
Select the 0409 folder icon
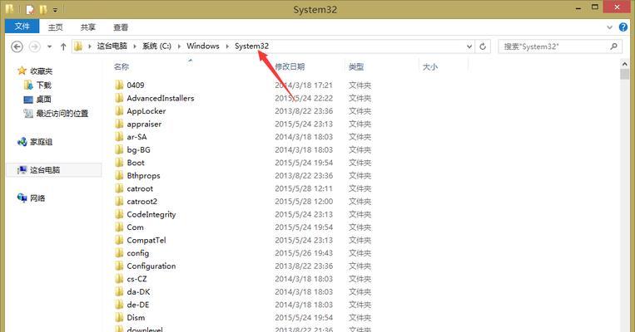tap(119, 85)
